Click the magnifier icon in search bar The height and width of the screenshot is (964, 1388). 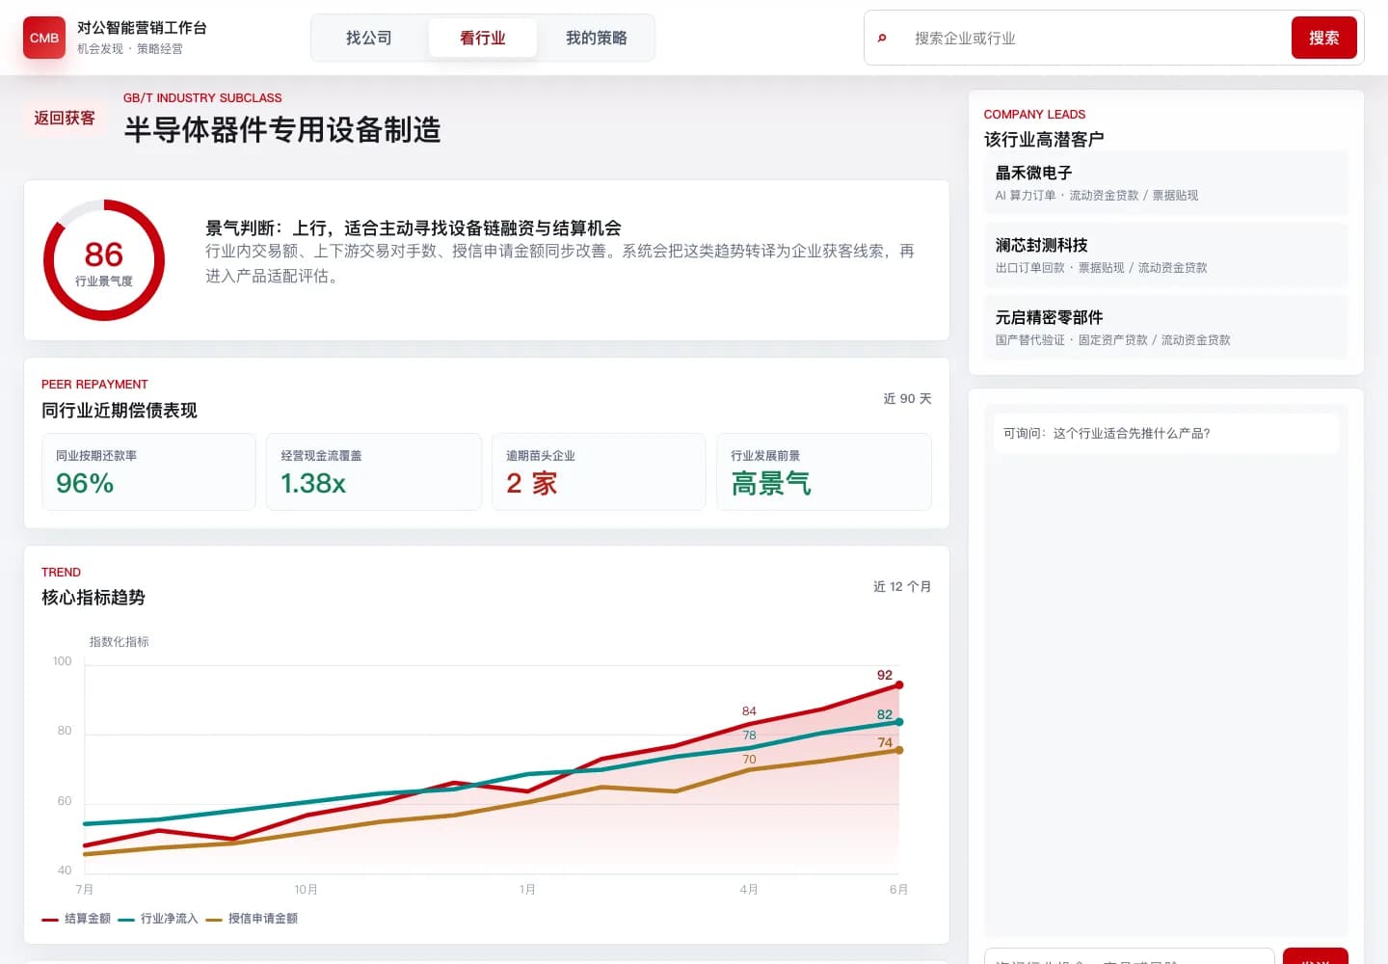coord(882,39)
